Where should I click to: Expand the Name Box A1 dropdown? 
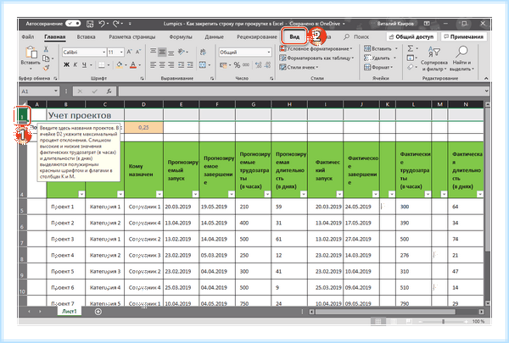(56, 91)
